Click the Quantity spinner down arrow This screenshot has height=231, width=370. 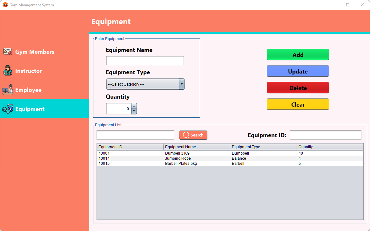point(134,111)
